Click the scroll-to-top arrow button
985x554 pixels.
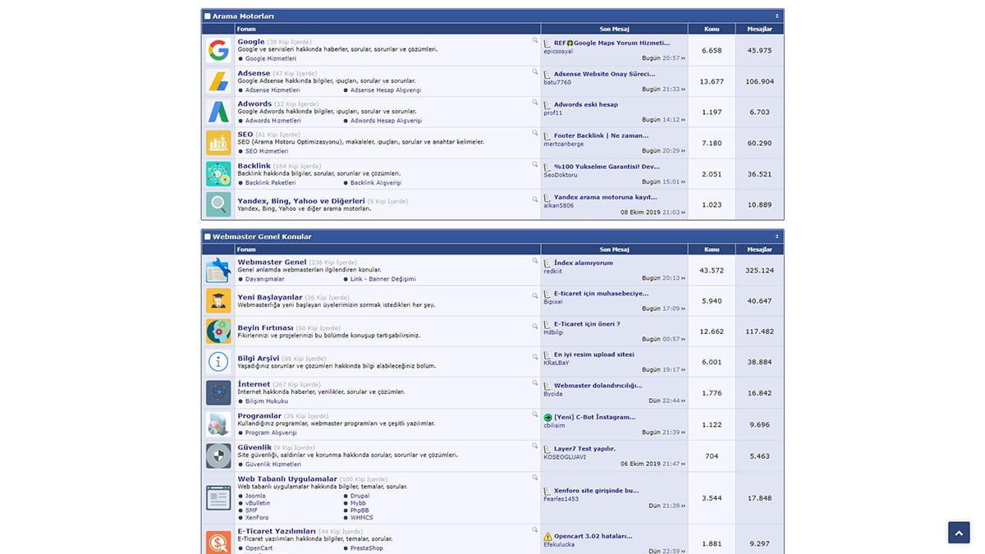(x=958, y=532)
